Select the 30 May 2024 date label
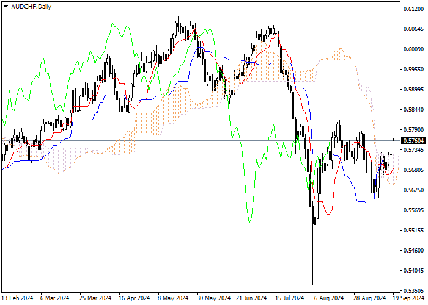The width and height of the screenshot is (428, 305). (214, 298)
